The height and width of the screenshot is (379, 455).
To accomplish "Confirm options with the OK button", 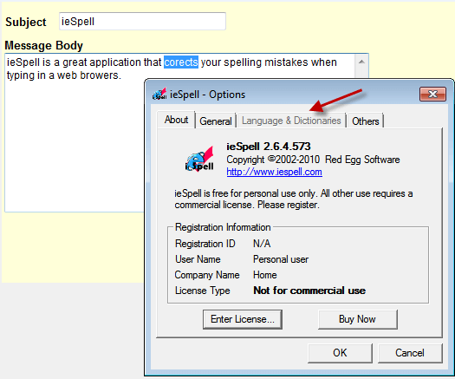I will point(340,353).
